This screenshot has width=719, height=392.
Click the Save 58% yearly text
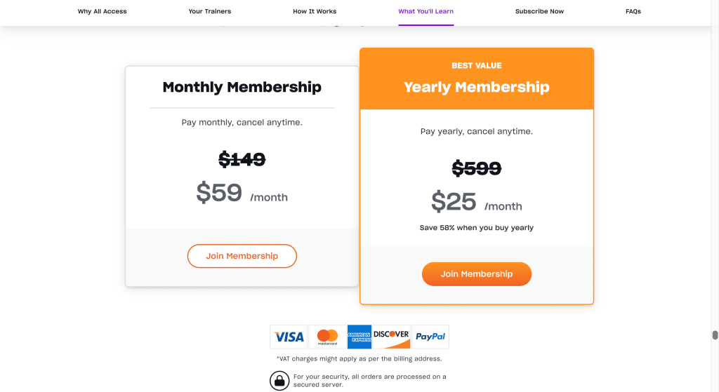point(477,228)
